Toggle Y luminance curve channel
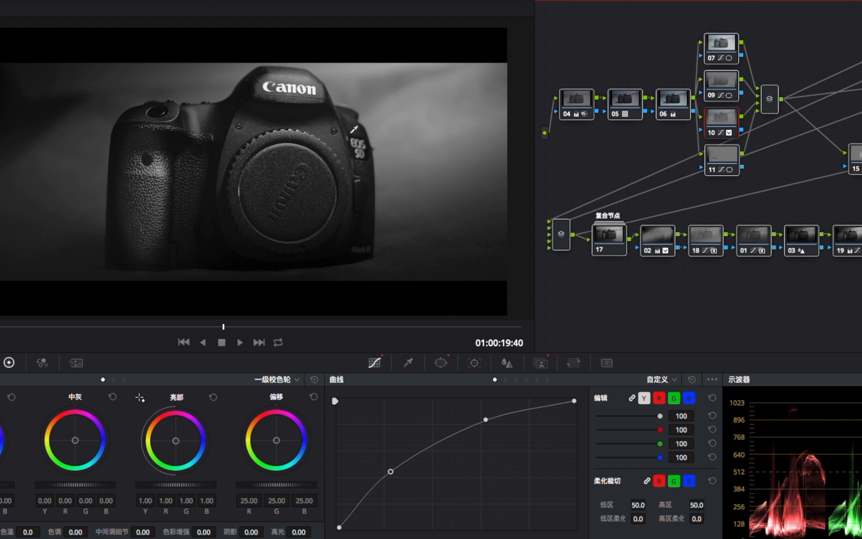The width and height of the screenshot is (862, 539). coord(644,398)
